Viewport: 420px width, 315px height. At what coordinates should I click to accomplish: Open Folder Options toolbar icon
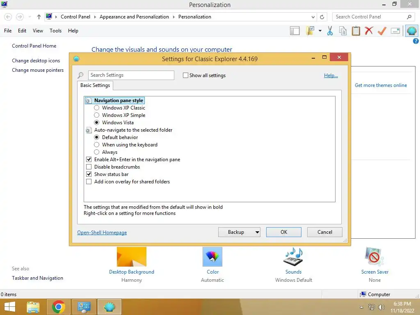pos(310,31)
